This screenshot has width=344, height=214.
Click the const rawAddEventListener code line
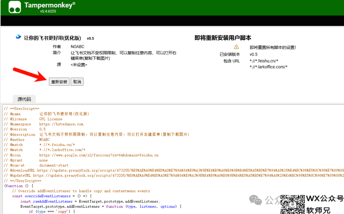coord(90,202)
